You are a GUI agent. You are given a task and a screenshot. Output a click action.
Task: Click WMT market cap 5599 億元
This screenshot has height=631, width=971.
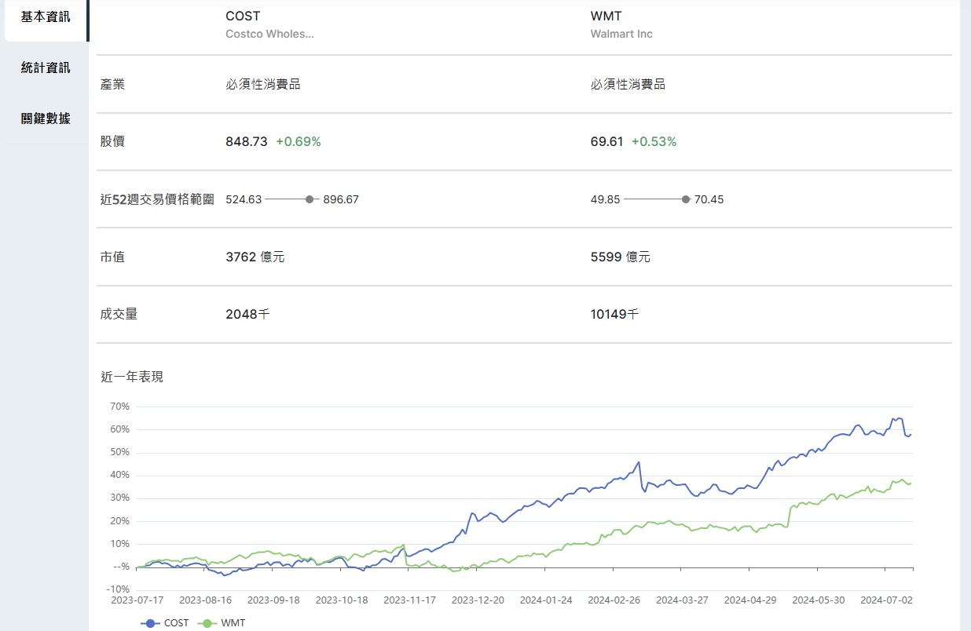pos(621,257)
